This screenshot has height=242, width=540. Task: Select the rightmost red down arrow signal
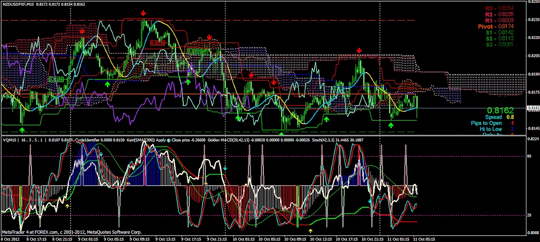(x=359, y=50)
